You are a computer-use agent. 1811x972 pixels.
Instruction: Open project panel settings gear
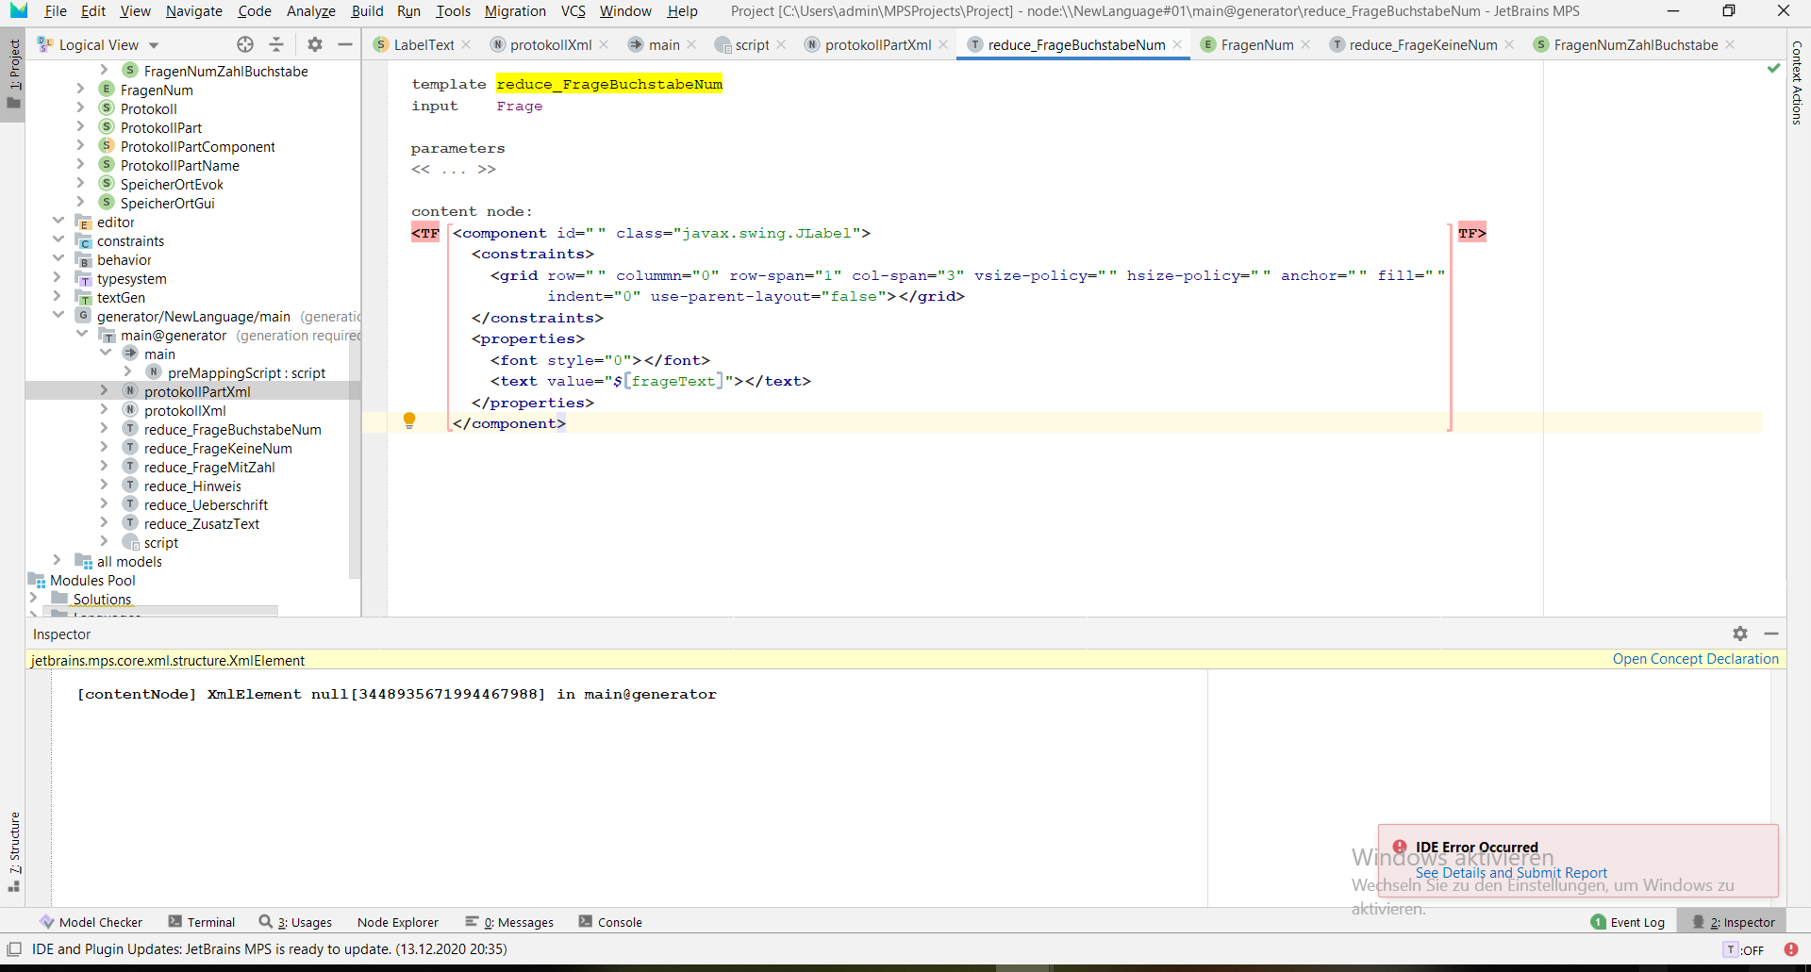(315, 44)
